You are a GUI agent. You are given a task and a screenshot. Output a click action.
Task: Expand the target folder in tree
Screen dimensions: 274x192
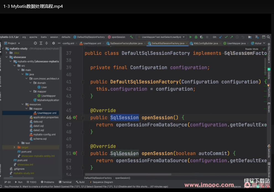pos(14,147)
